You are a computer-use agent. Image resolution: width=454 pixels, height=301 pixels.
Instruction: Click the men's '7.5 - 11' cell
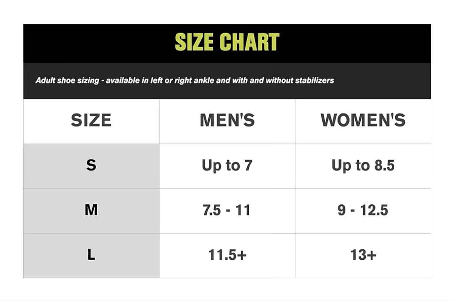(x=227, y=210)
